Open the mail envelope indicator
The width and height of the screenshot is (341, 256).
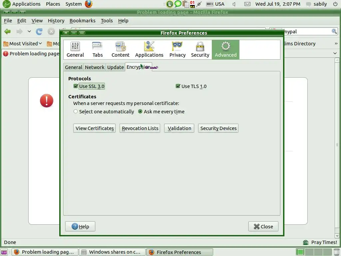point(247,4)
